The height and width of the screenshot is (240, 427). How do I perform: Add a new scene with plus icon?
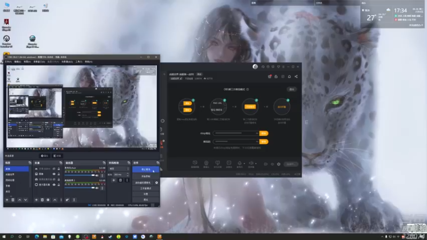pos(7,200)
